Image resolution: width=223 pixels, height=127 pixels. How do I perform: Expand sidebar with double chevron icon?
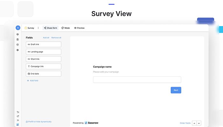pos(18,120)
